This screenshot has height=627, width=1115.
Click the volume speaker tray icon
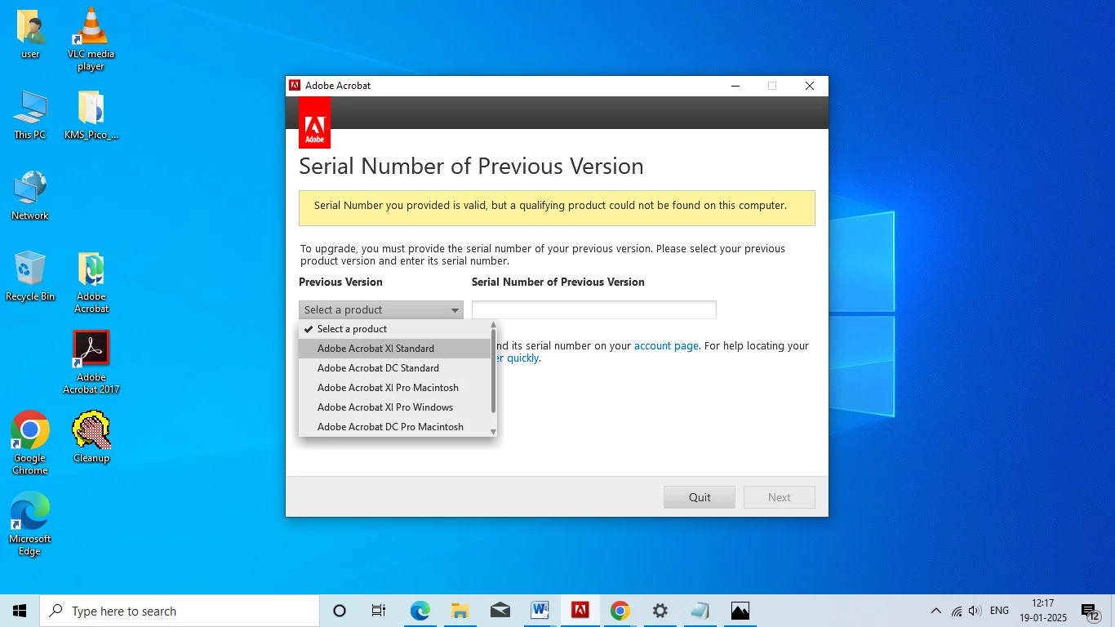[975, 611]
